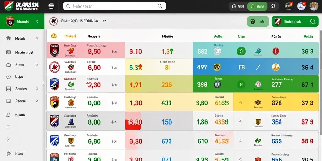Toggle the green circle indicator in first row
Viewport: 322px width, 161px height.
(x=241, y=51)
